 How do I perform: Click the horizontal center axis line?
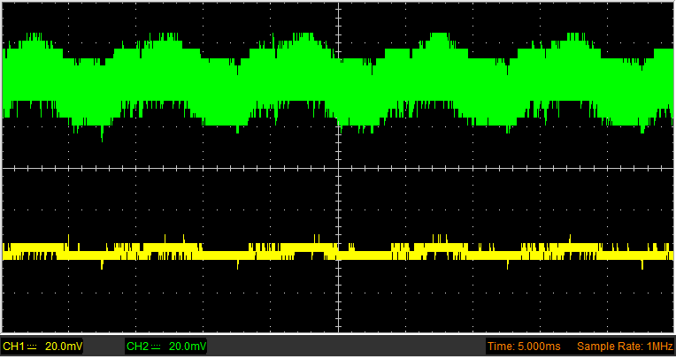[x=338, y=168]
